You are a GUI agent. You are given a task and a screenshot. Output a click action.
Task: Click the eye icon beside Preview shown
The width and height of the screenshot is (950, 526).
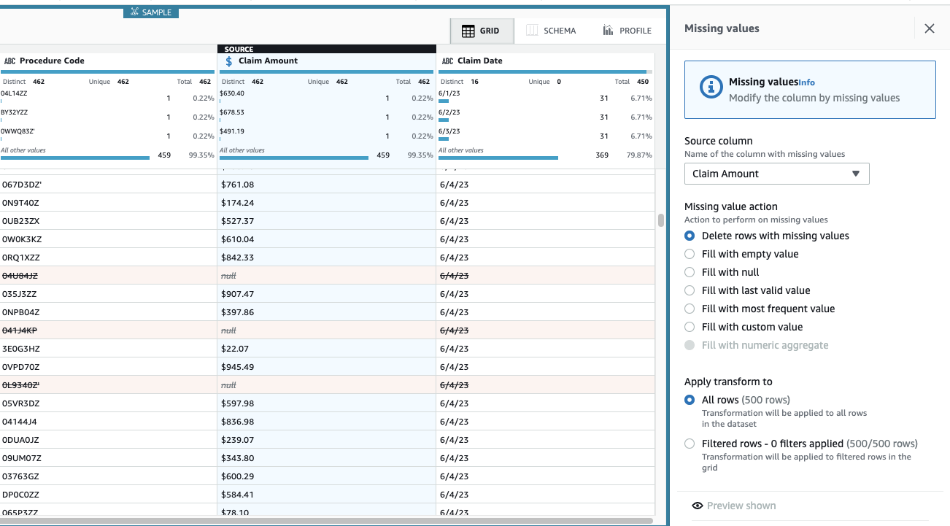(x=697, y=505)
